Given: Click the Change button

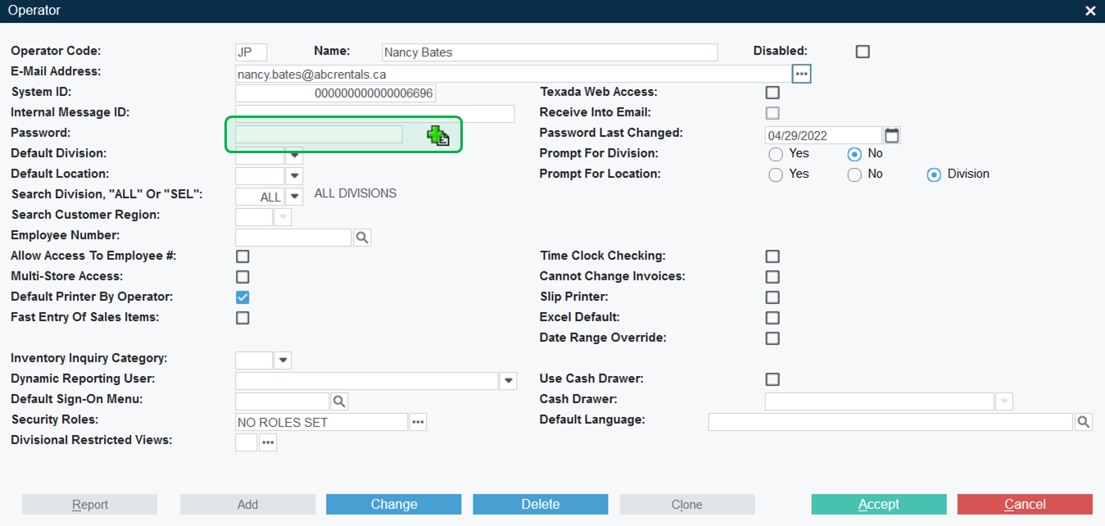Looking at the screenshot, I should coord(394,505).
